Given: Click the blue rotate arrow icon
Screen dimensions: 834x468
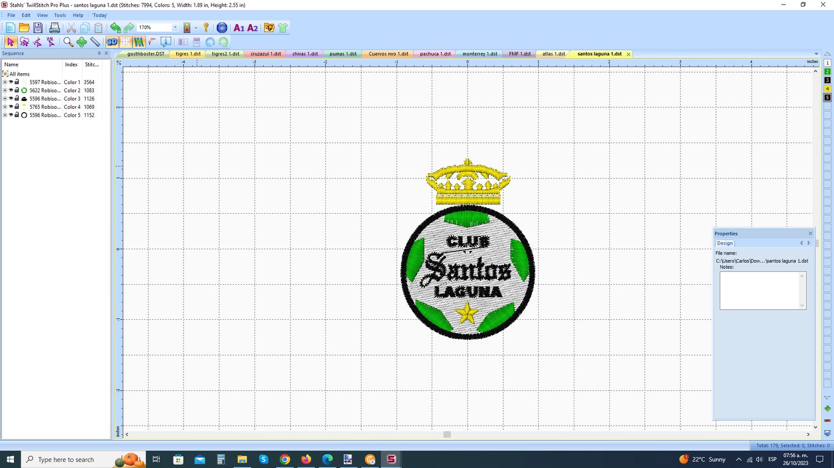Looking at the screenshot, I should tap(210, 42).
